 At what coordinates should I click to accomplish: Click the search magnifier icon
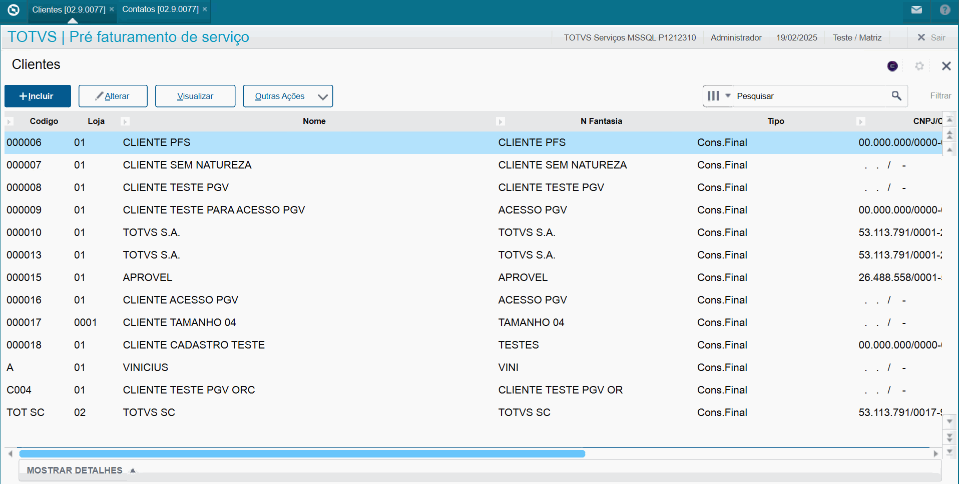[x=896, y=95]
